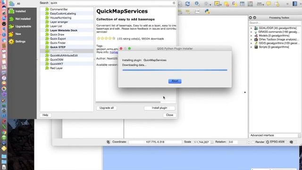Open the homepage link
302x170 pixels.
pyautogui.click(x=114, y=52)
